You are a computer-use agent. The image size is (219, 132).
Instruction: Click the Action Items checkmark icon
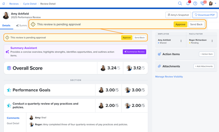coord(160,54)
